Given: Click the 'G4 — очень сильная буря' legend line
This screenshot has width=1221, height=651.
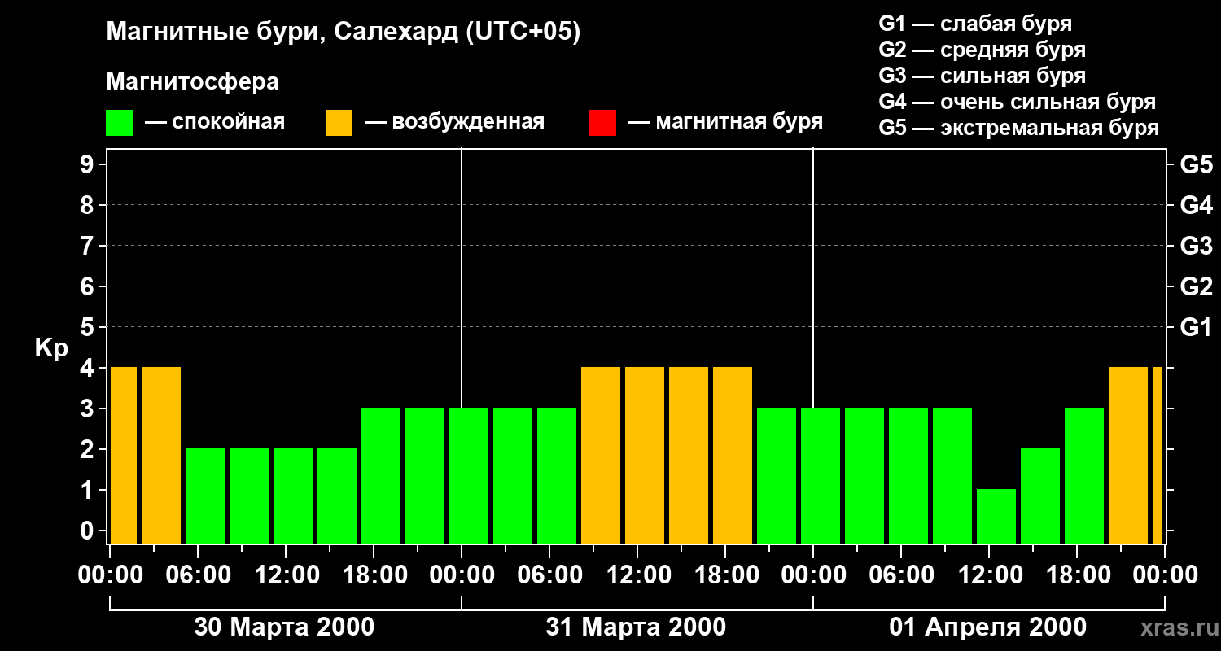Looking at the screenshot, I should pyautogui.click(x=1017, y=102).
